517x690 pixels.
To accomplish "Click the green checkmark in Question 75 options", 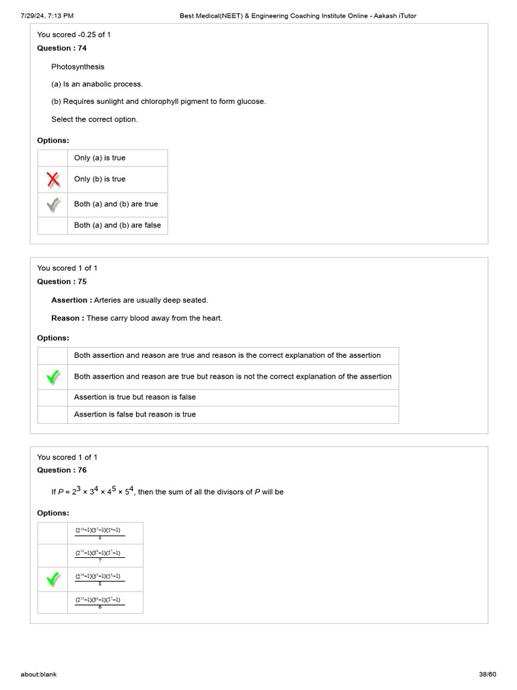I will click(x=53, y=377).
